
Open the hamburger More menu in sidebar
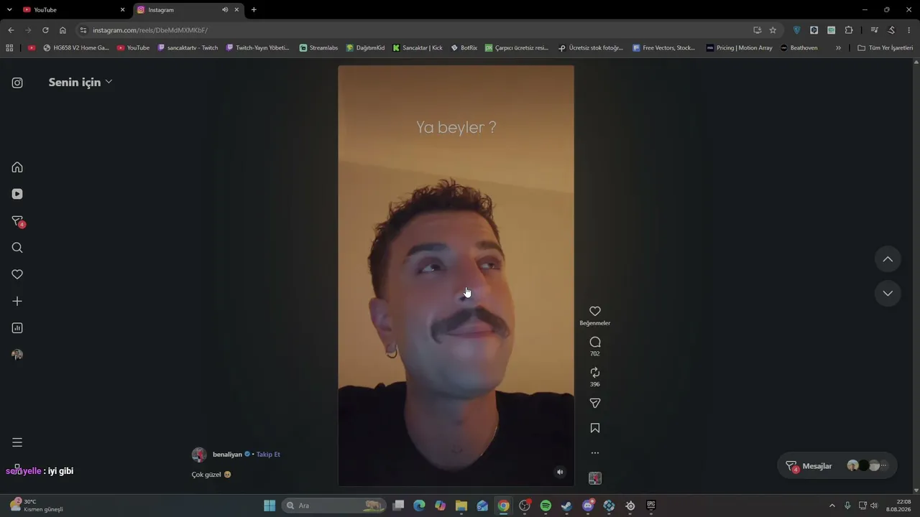17,442
